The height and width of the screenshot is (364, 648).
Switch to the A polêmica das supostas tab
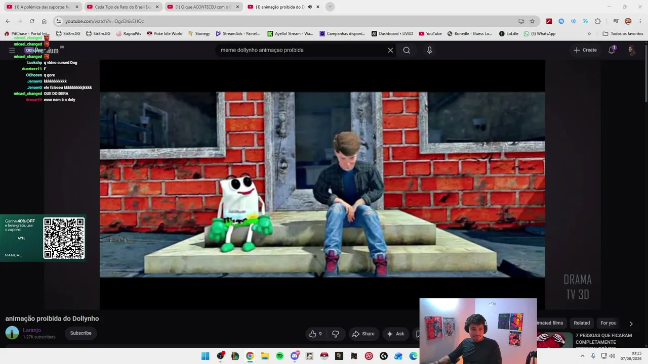pyautogui.click(x=43, y=7)
